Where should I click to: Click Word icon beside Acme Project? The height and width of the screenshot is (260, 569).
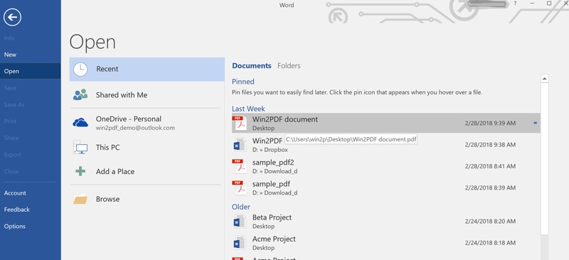tap(240, 242)
